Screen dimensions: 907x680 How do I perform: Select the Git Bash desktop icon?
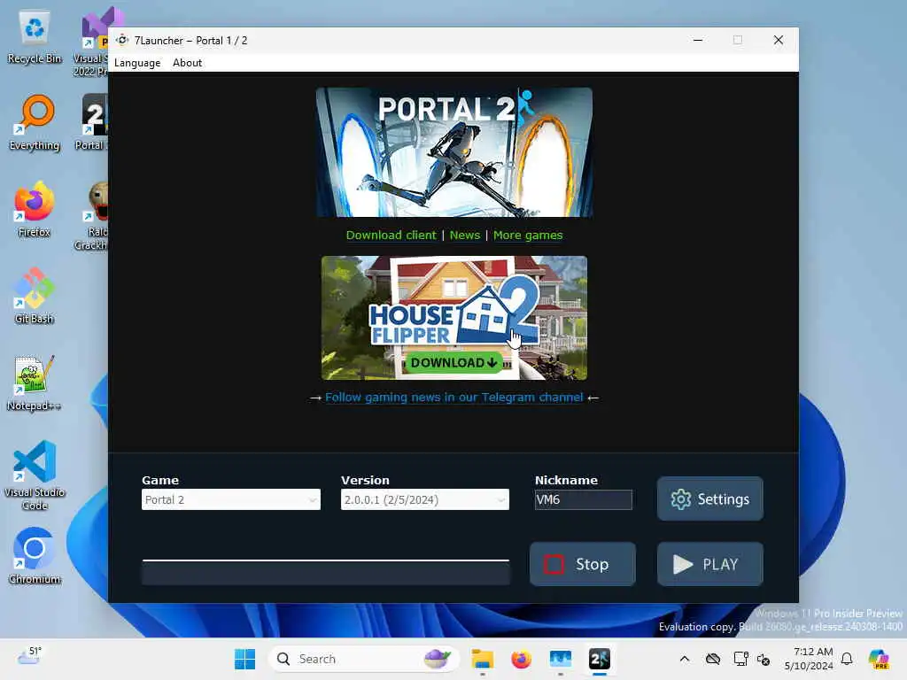click(35, 296)
